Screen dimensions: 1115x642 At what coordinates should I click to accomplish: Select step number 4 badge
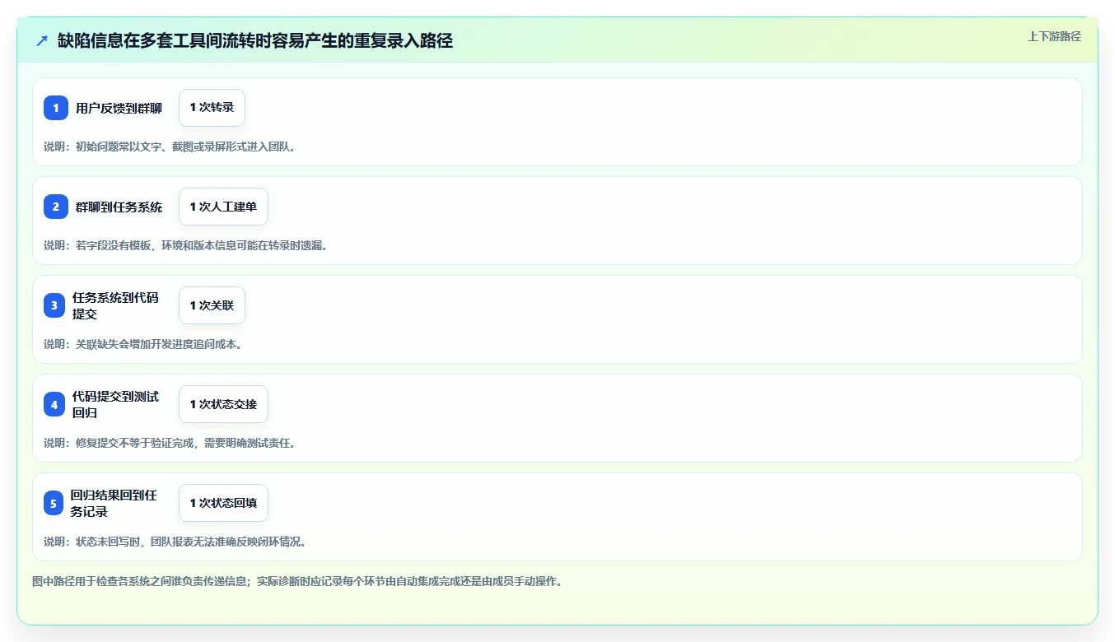coord(54,404)
